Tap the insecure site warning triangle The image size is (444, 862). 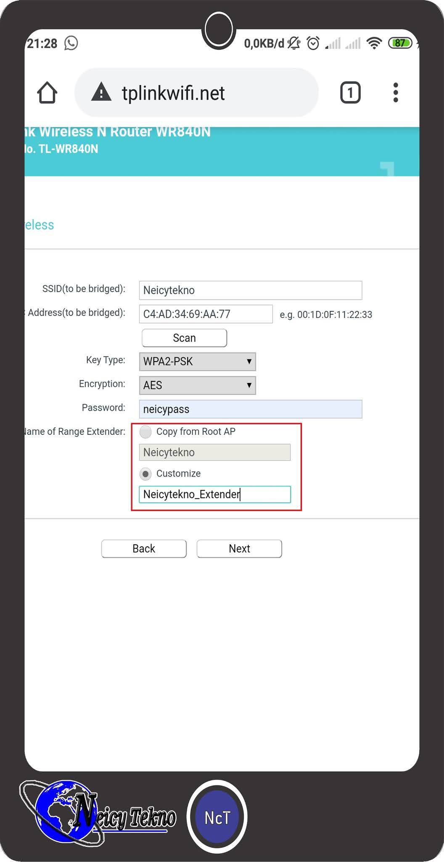pyautogui.click(x=101, y=92)
